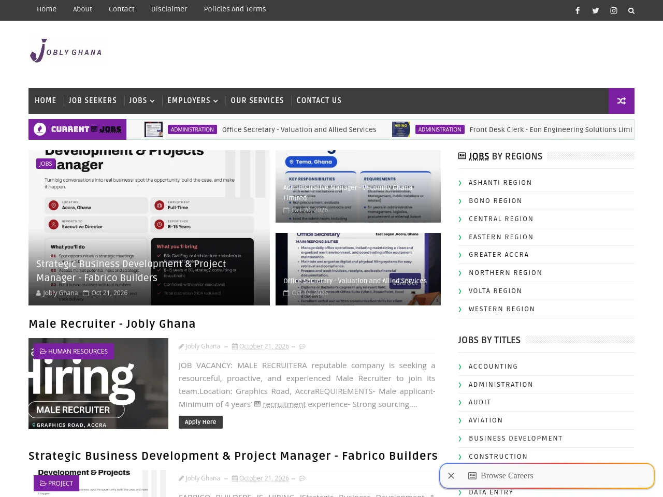
Task: Open the Disclaimer page link
Action: [169, 9]
